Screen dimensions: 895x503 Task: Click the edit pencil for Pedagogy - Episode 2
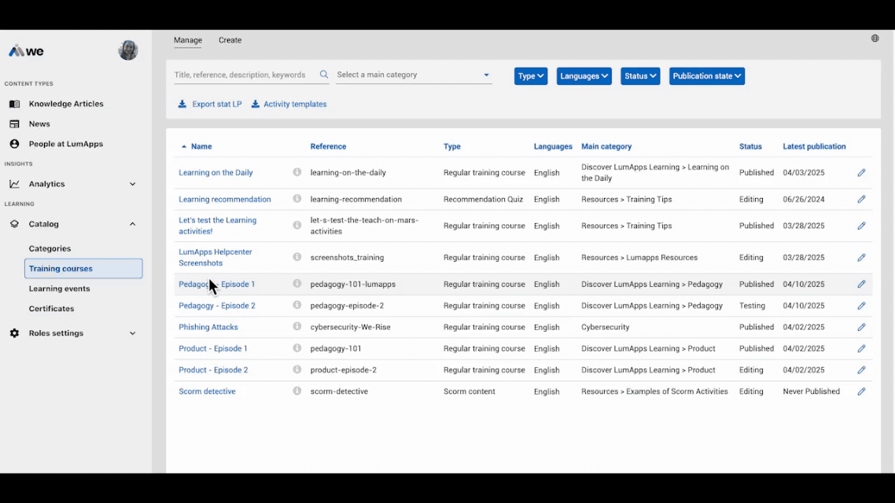[x=861, y=306]
